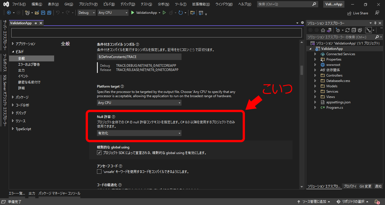Click Show All Files icon in Solution Explorer
Image resolution: width=385 pixels, height=205 pixels.
(360, 30)
